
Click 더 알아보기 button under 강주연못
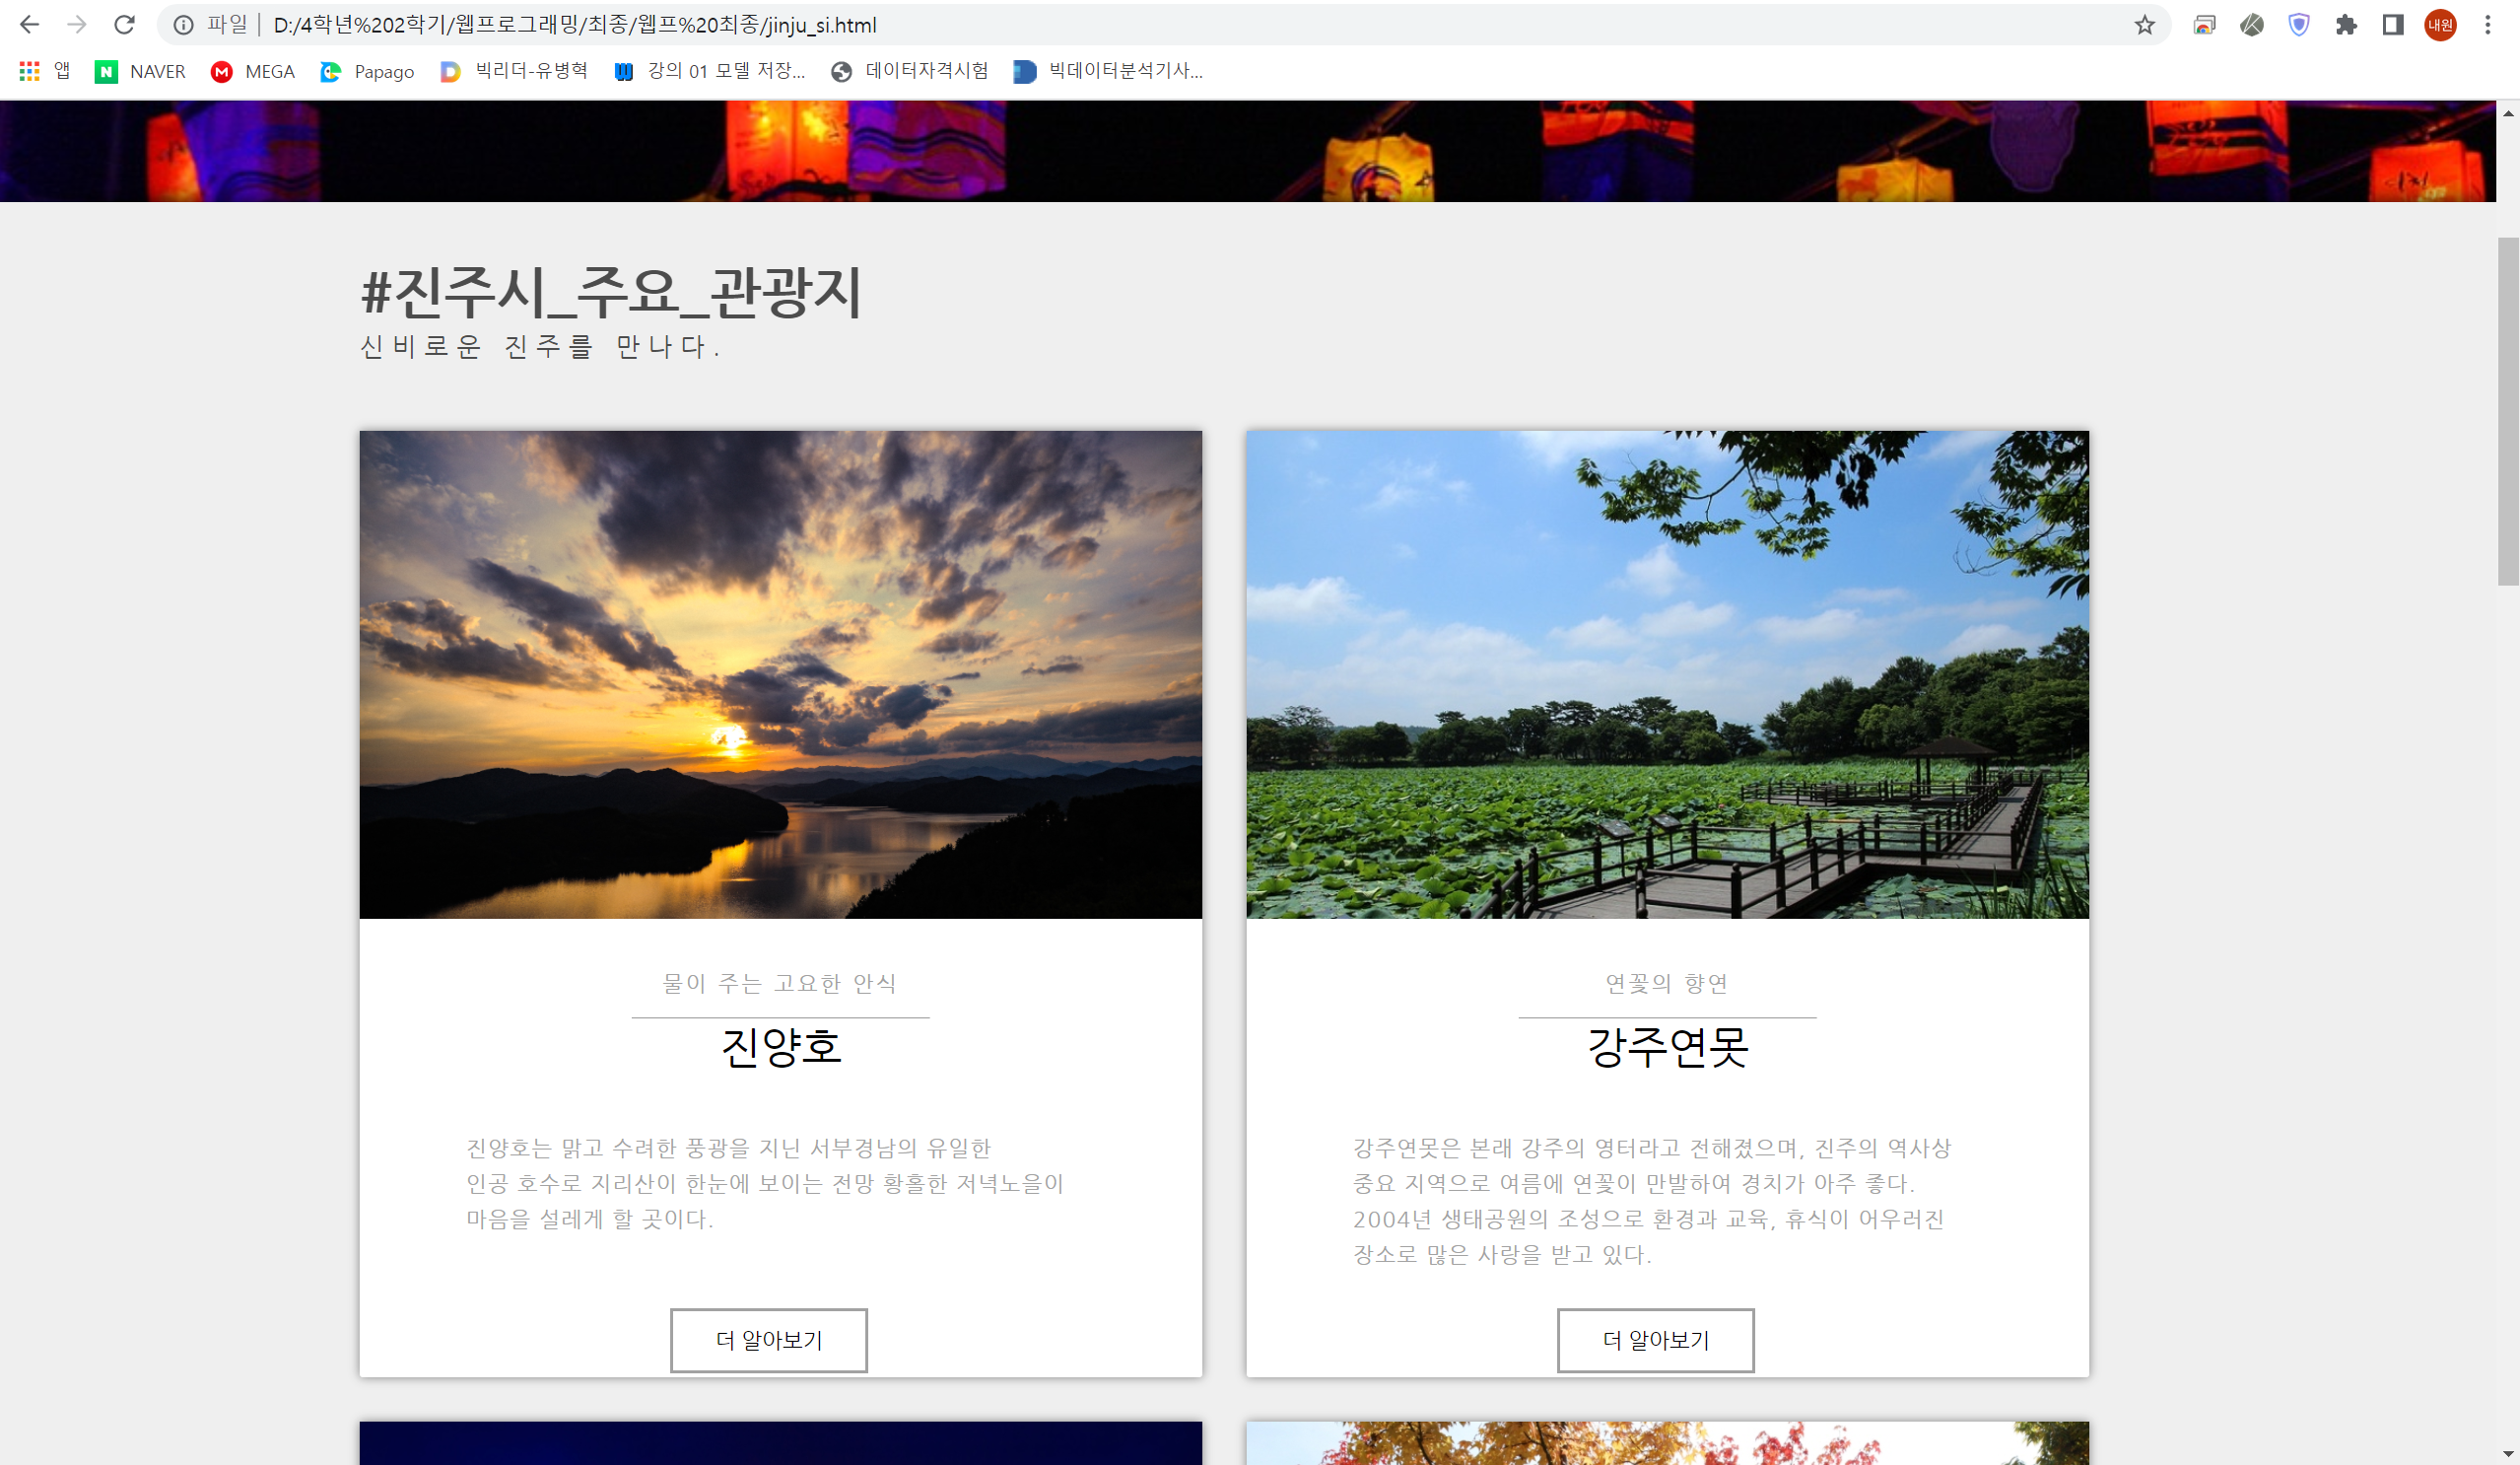tap(1655, 1340)
